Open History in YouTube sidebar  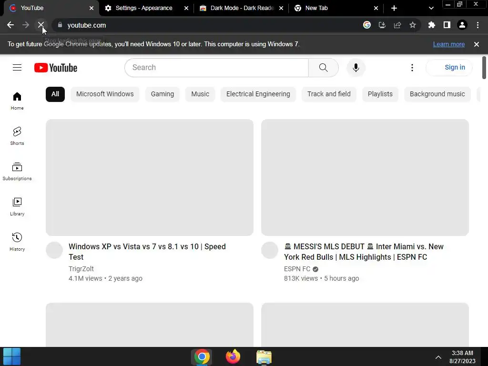pos(17,242)
